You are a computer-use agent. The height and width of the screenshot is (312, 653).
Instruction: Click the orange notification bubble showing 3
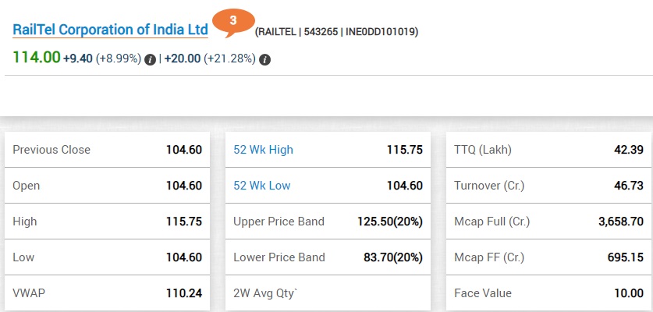coord(233,22)
